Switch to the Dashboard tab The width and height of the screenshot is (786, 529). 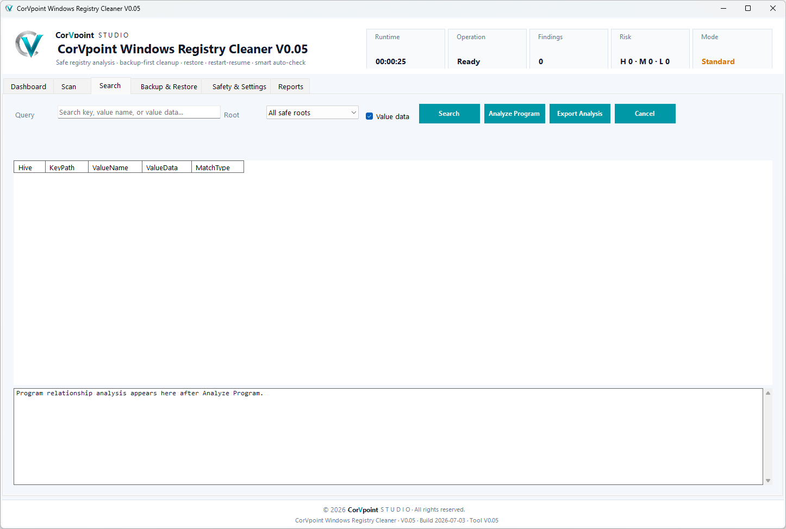click(x=28, y=86)
